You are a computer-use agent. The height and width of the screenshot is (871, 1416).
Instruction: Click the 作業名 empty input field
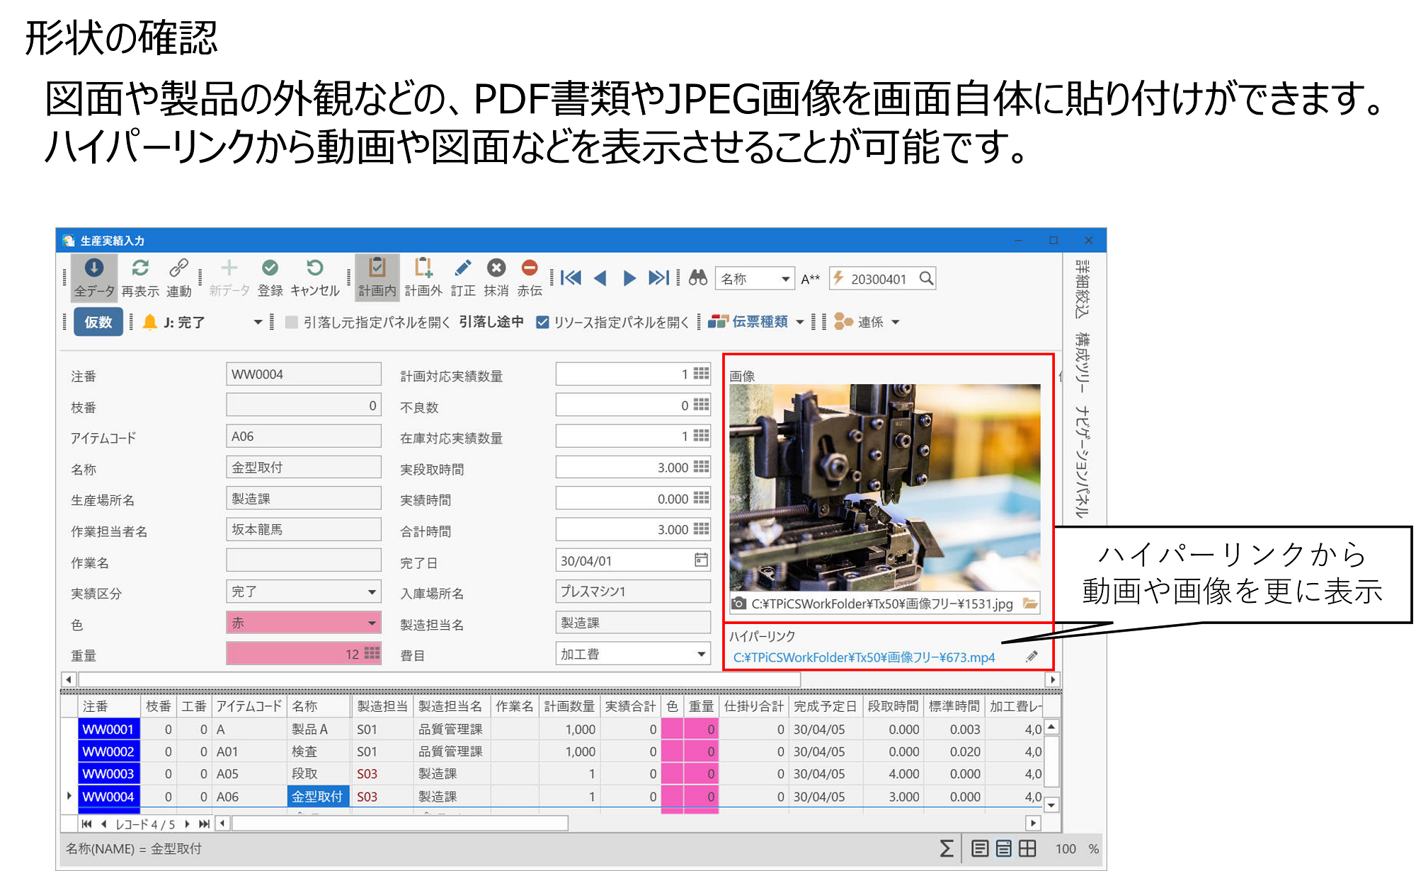[304, 560]
